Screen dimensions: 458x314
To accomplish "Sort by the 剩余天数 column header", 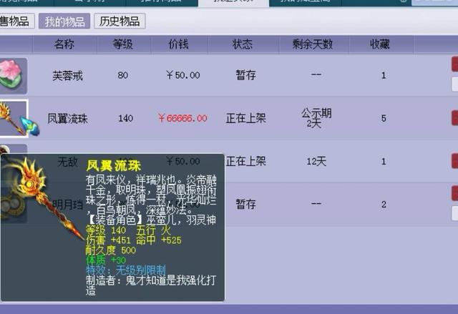I will [x=313, y=44].
